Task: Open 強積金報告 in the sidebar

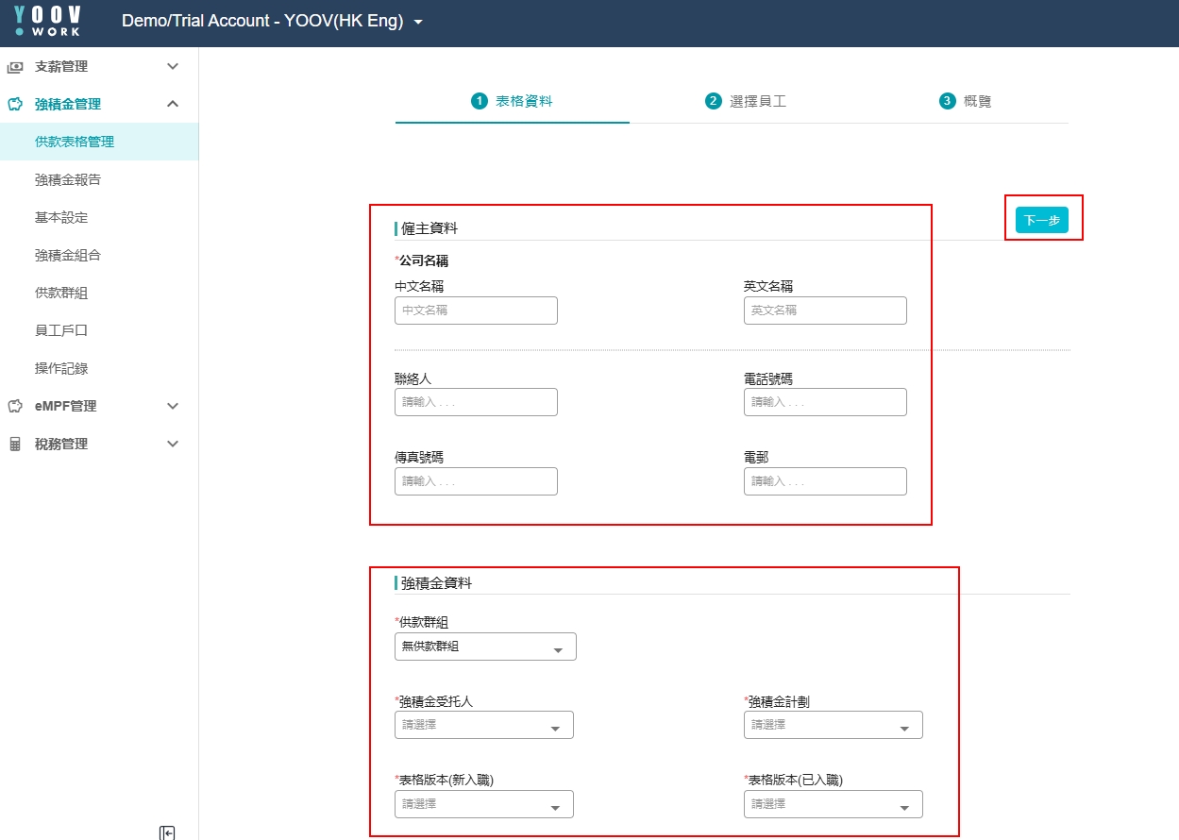Action: pos(68,180)
